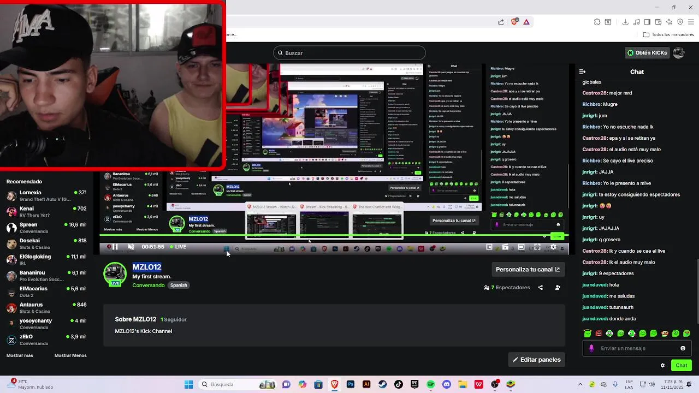Open the emoji picker in chat input
Viewport: 699px width, 393px height.
683,348
